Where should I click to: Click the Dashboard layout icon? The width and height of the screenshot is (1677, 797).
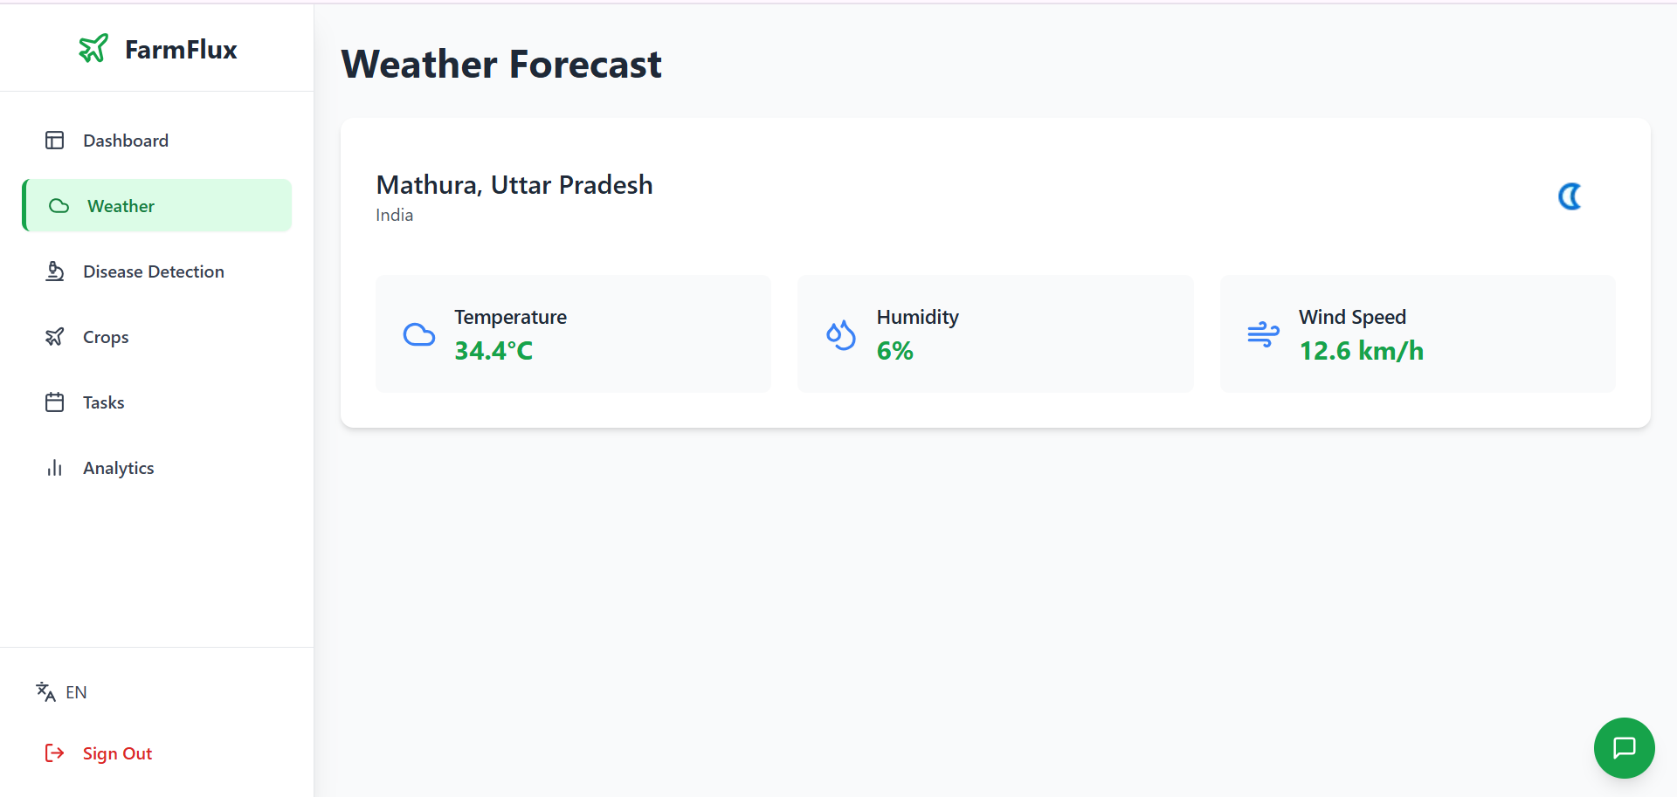(55, 141)
